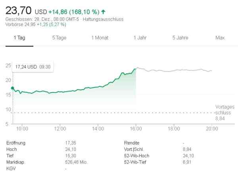
Task: Click the Marktkap. value 526,46 Mio.
Action: 76,162
